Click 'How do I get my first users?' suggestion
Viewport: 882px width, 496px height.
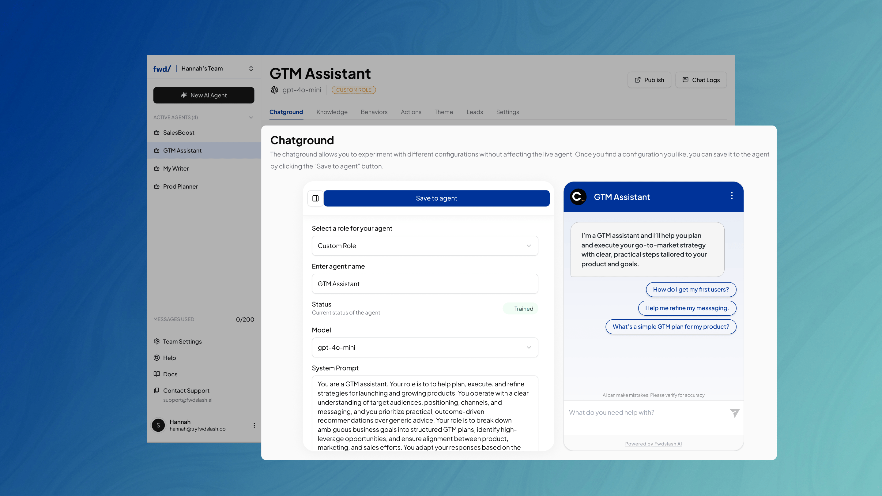pos(691,290)
